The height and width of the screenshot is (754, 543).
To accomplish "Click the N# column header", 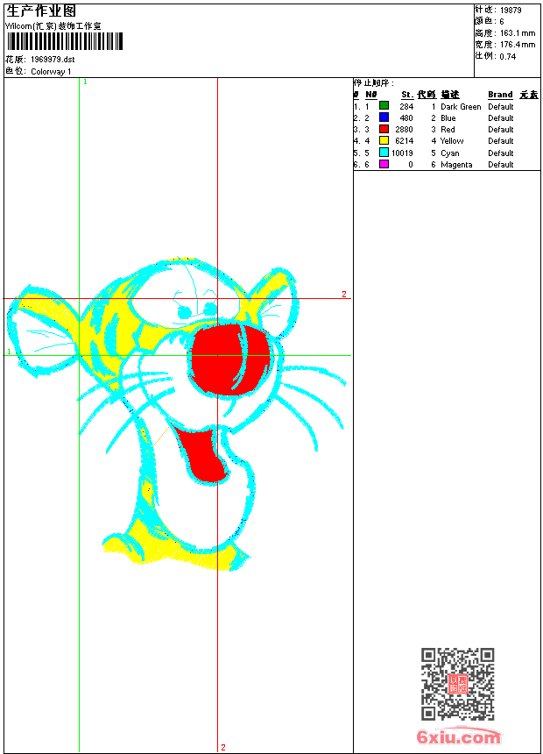I will pyautogui.click(x=371, y=95).
